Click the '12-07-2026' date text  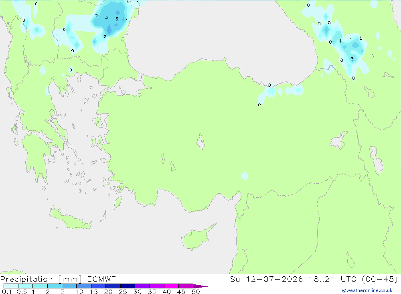pos(274,279)
